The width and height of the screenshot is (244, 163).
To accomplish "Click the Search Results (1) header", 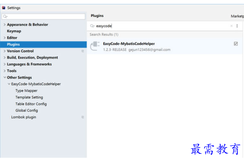I will pos(104,35).
